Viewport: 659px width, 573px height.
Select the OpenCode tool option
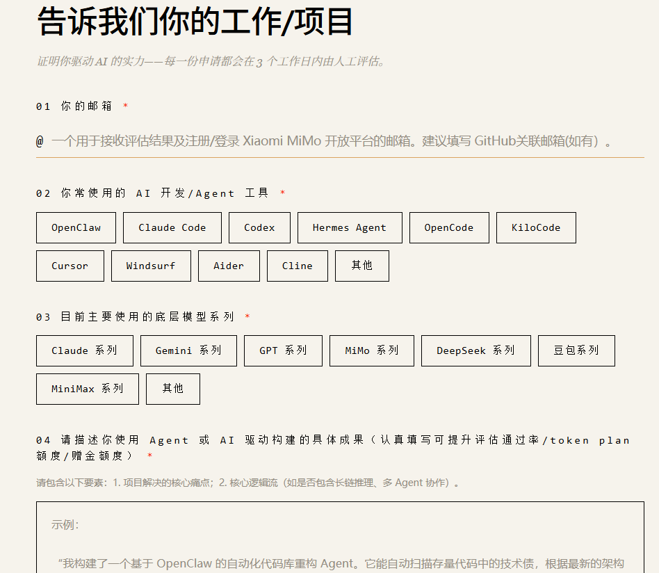pos(449,228)
